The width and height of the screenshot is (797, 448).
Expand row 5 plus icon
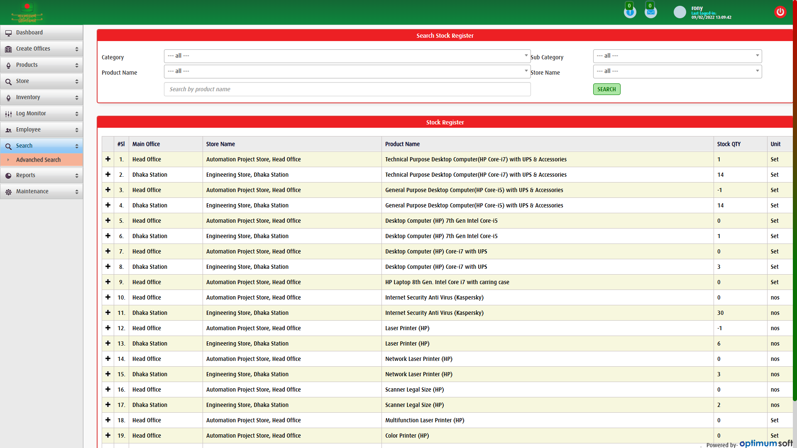point(108,220)
